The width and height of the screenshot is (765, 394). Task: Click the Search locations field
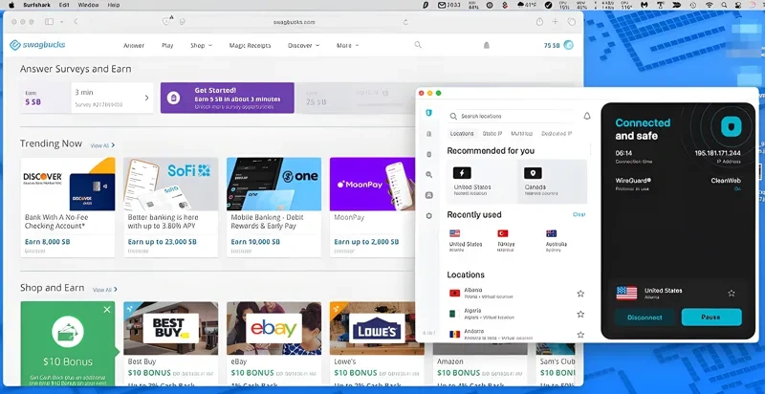[x=513, y=116]
